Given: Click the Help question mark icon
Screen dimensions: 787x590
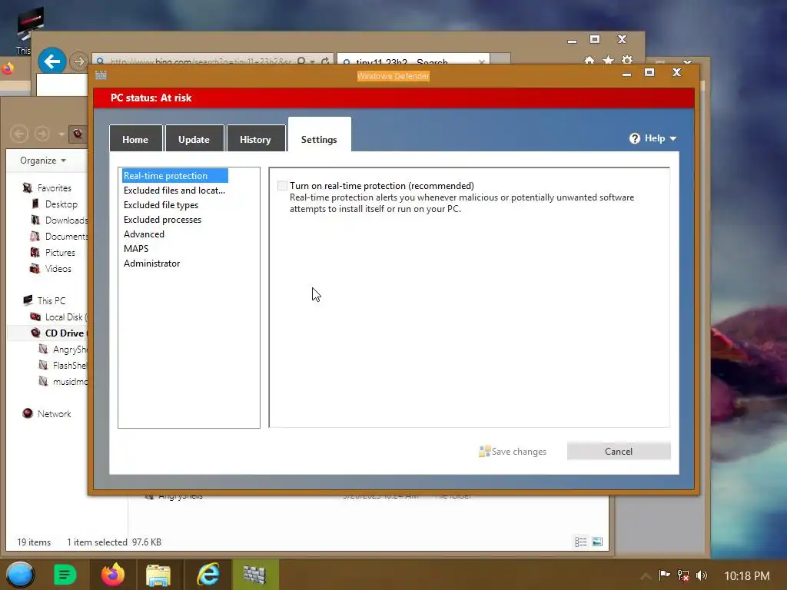Looking at the screenshot, I should [634, 138].
